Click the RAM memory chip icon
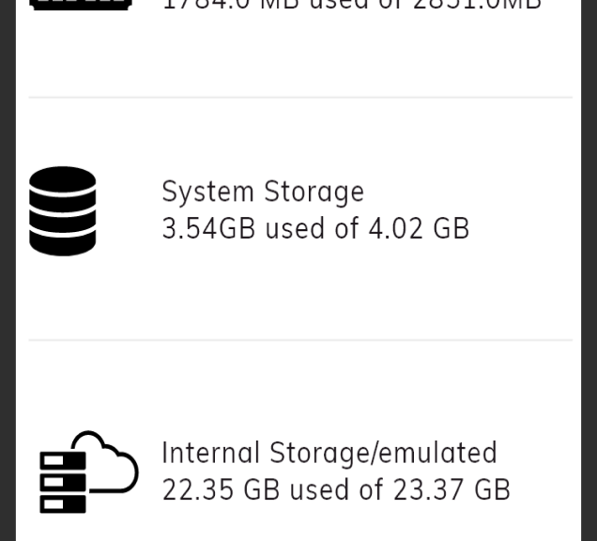The image size is (597, 541). pos(81,5)
